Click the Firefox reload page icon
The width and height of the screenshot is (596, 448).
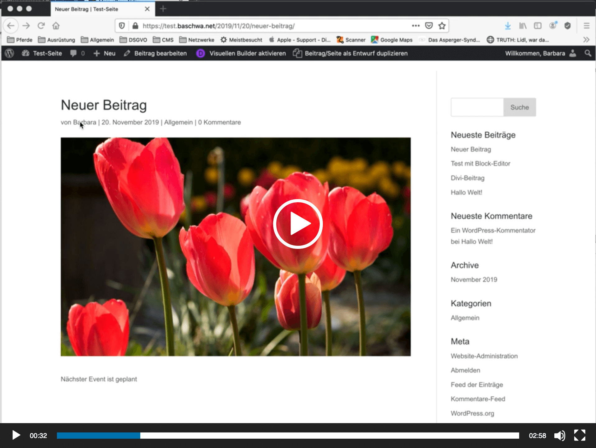pos(41,26)
